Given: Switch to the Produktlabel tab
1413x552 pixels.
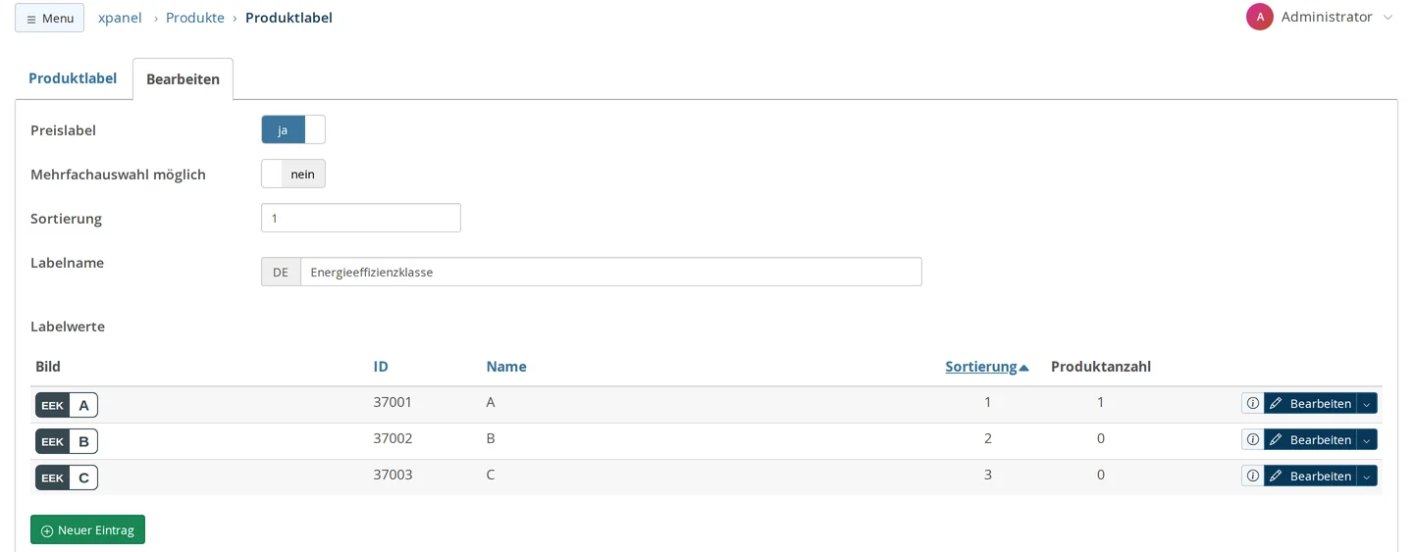Looking at the screenshot, I should coord(73,78).
